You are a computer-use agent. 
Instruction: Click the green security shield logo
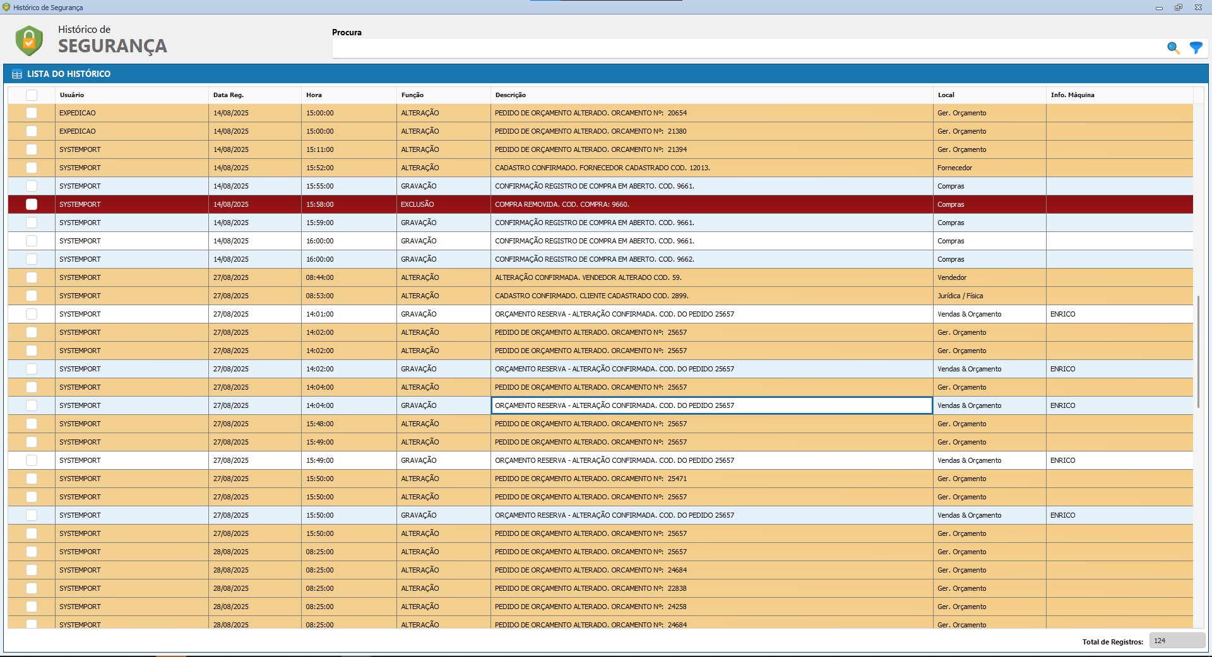pos(29,40)
